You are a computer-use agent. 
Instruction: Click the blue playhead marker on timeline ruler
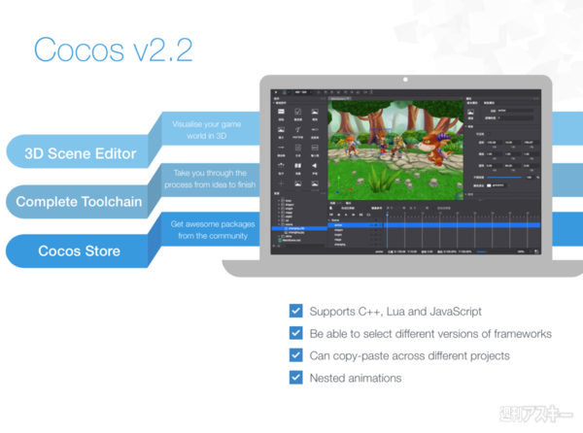pos(387,215)
